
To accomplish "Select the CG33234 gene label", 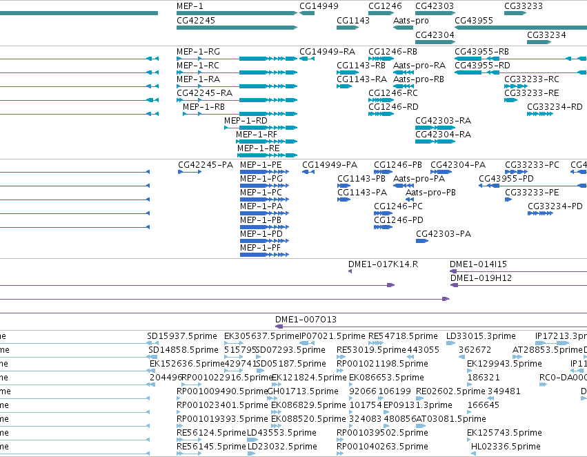I will [x=546, y=35].
